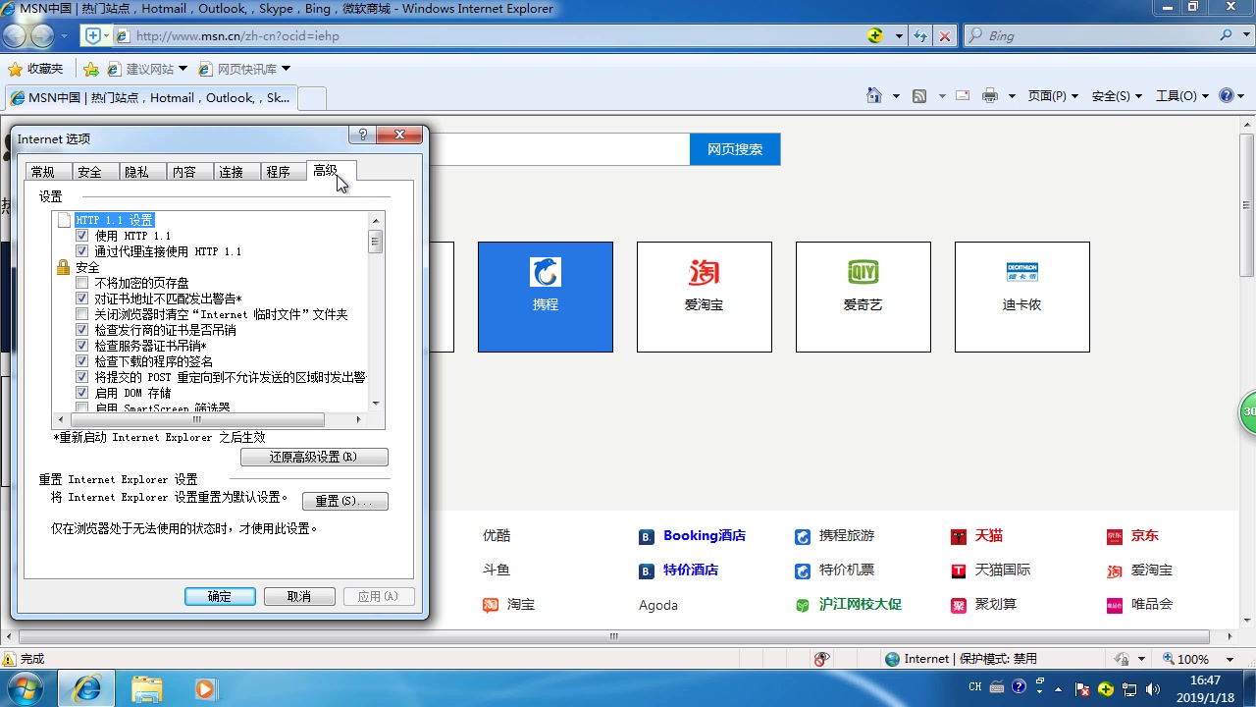Click 取消 to cancel the dialog

[299, 596]
